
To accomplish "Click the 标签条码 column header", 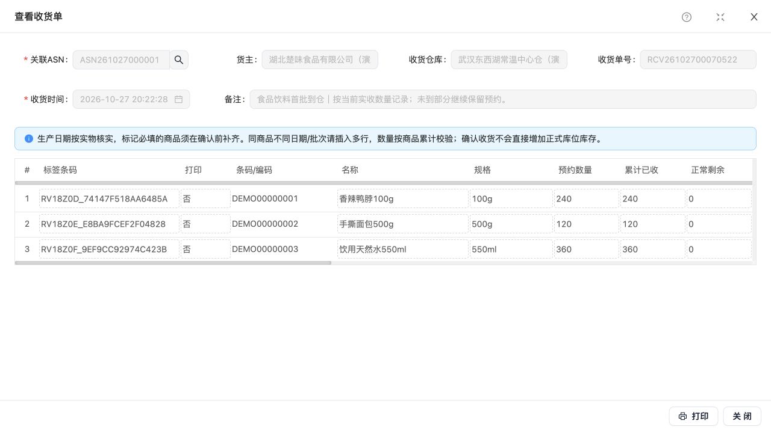I will (60, 170).
